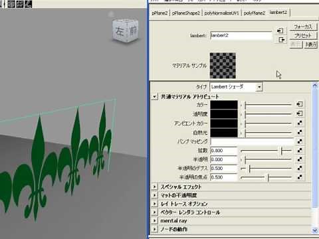Click the attribute editor scroll down arrow
Viewport: 319px width, 239px height.
315,230
